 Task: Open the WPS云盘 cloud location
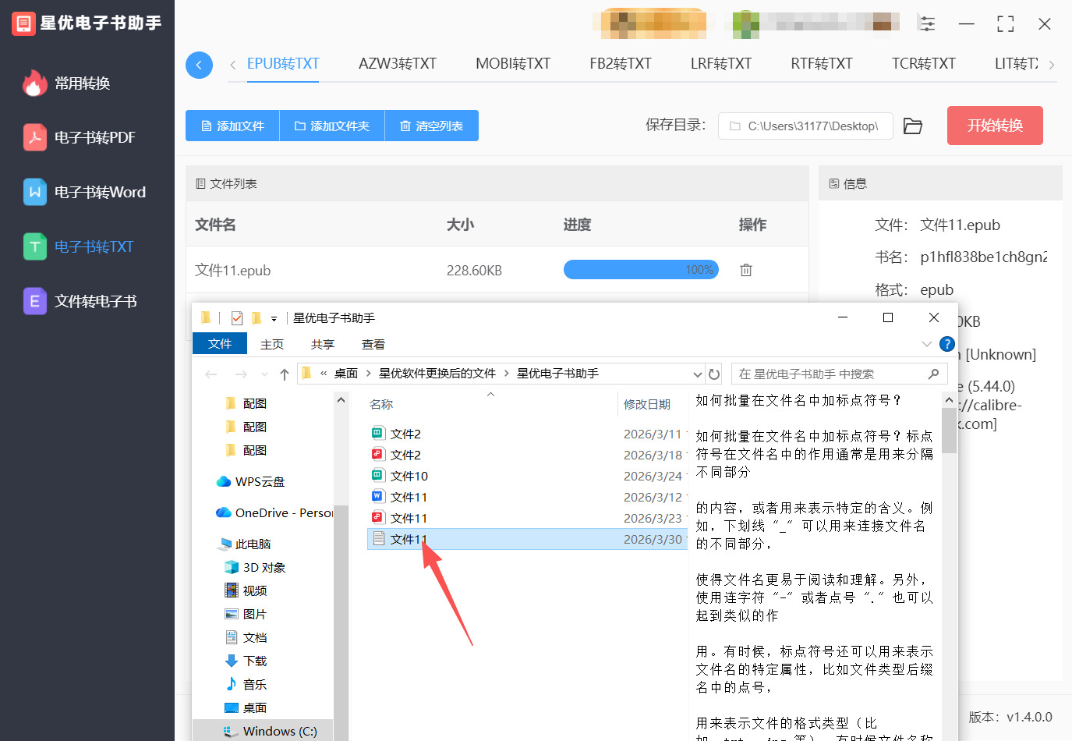(251, 482)
